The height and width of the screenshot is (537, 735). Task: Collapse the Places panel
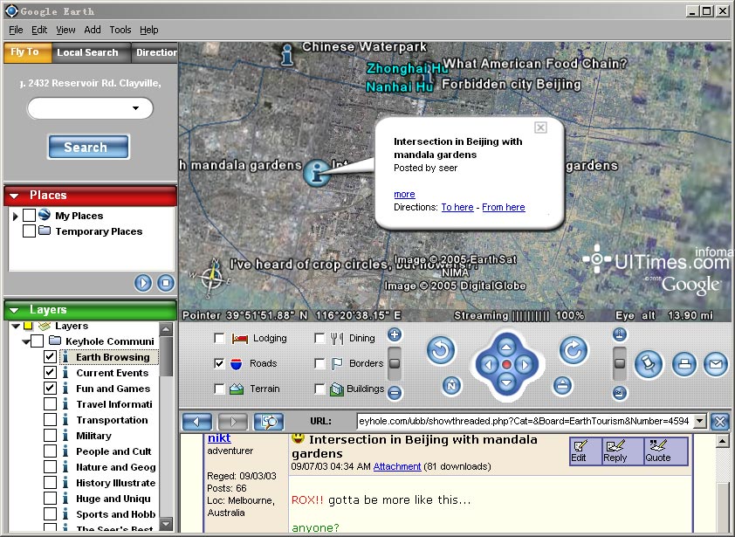[x=14, y=196]
